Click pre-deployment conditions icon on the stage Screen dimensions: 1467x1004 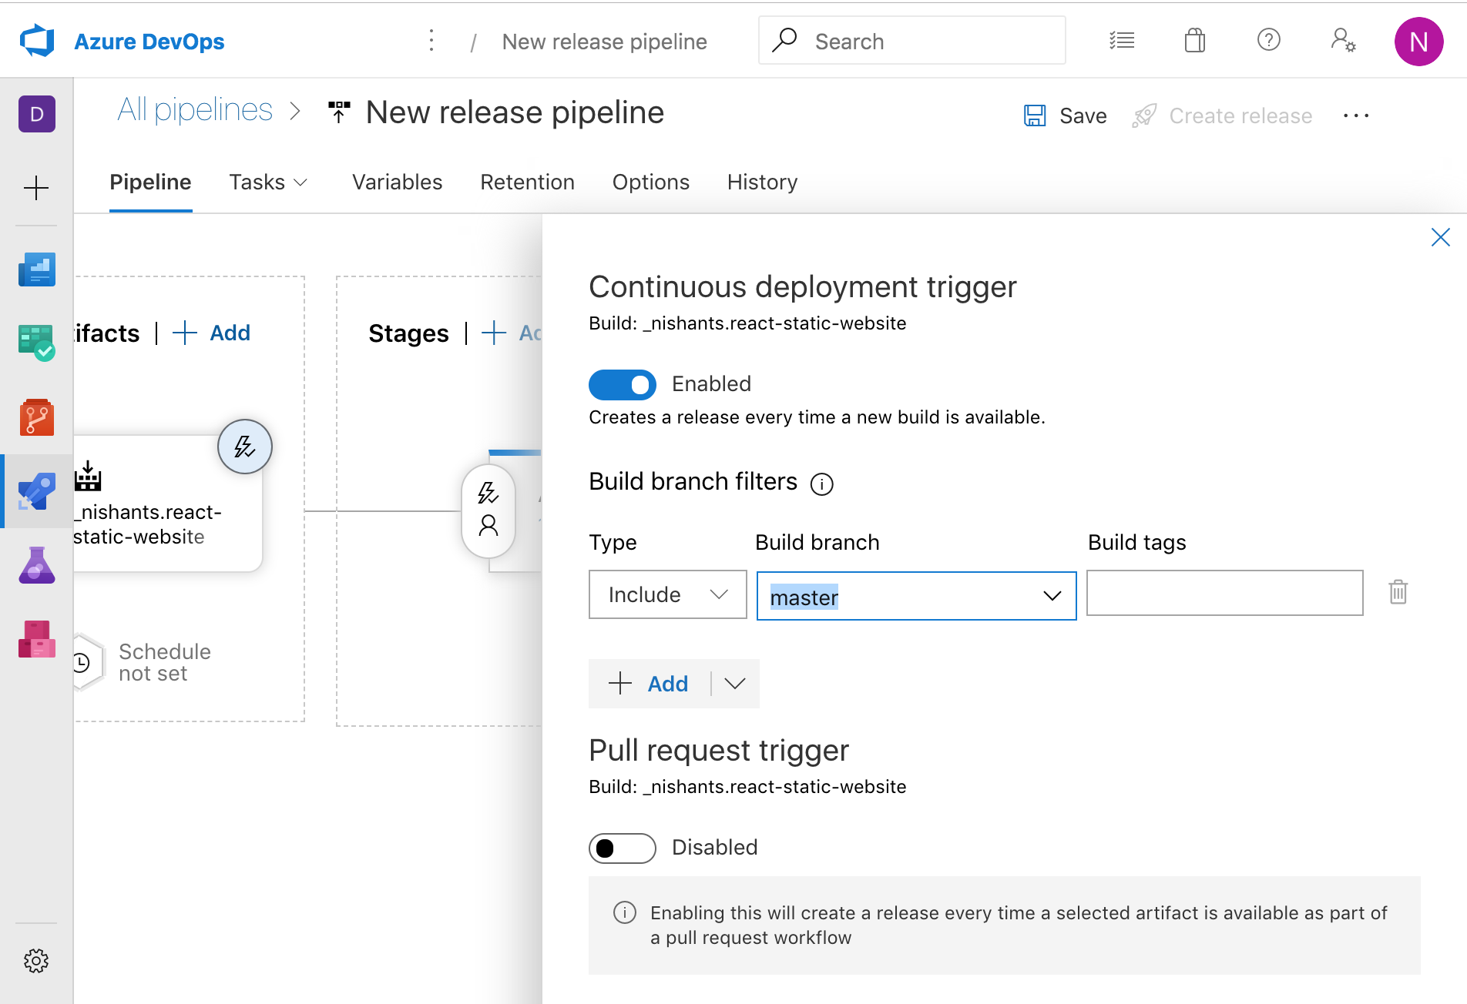(488, 511)
